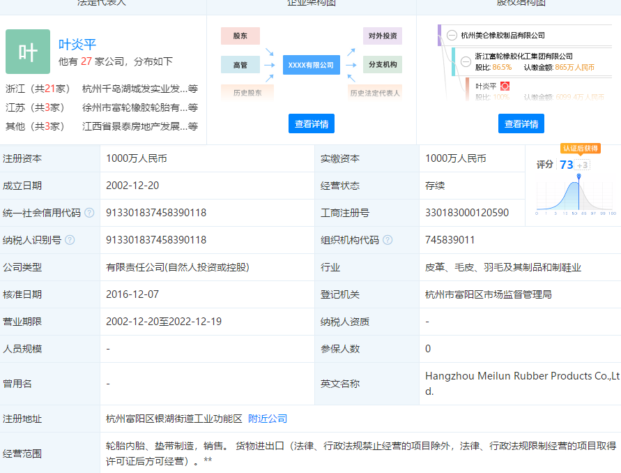Click 江苏（共3家） region row
This screenshot has width=621, height=473.
pos(35,107)
